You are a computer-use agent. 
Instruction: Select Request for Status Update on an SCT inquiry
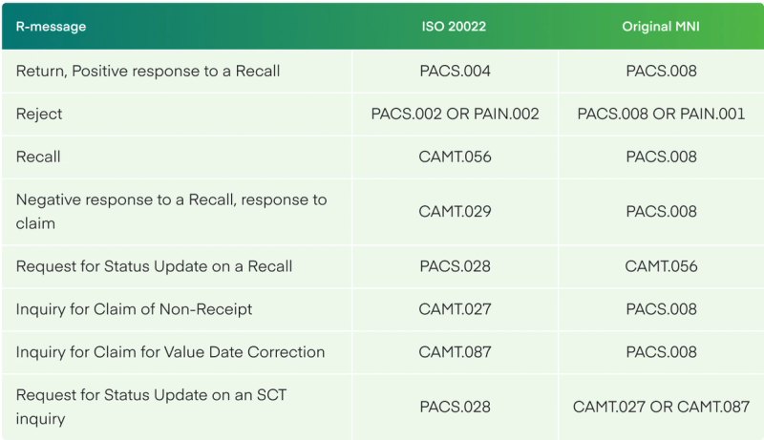tap(151, 407)
